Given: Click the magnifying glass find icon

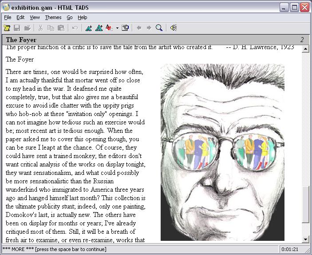Looking at the screenshot, I should pos(159,28).
